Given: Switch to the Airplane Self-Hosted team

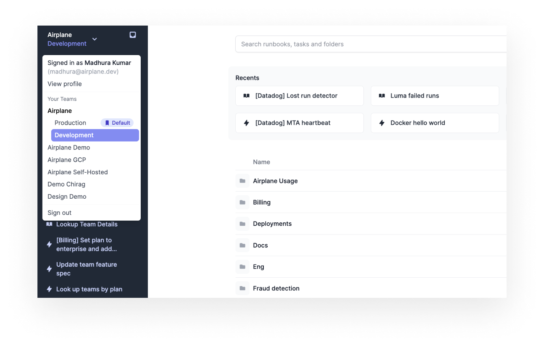Looking at the screenshot, I should [x=78, y=172].
